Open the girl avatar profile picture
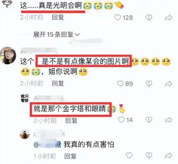This screenshot has height=164, width=178. pyautogui.click(x=8, y=55)
